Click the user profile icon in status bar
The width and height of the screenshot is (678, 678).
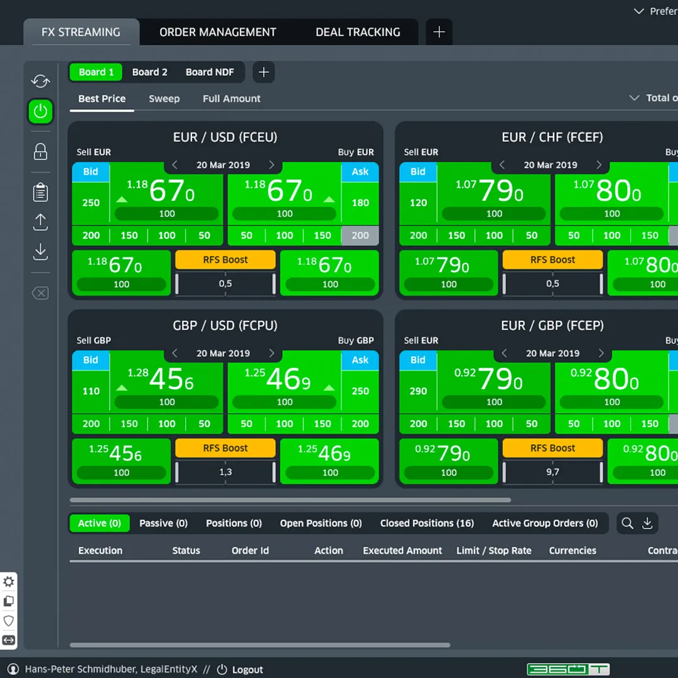point(13,669)
